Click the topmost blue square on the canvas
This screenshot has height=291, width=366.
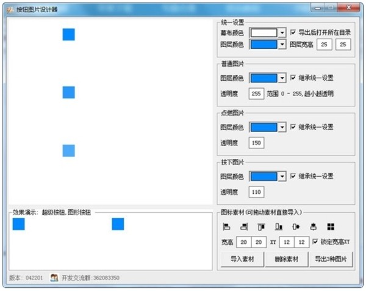tap(68, 34)
